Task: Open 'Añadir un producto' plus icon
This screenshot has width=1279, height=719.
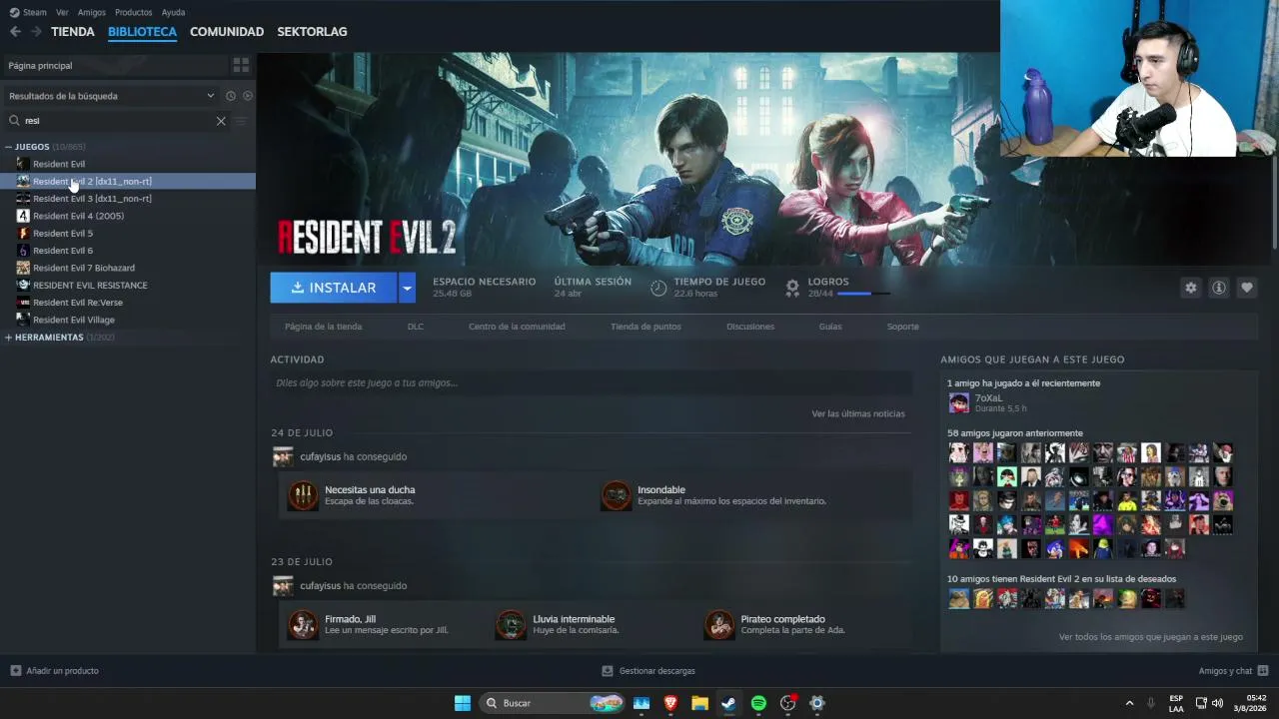Action: pyautogui.click(x=15, y=671)
